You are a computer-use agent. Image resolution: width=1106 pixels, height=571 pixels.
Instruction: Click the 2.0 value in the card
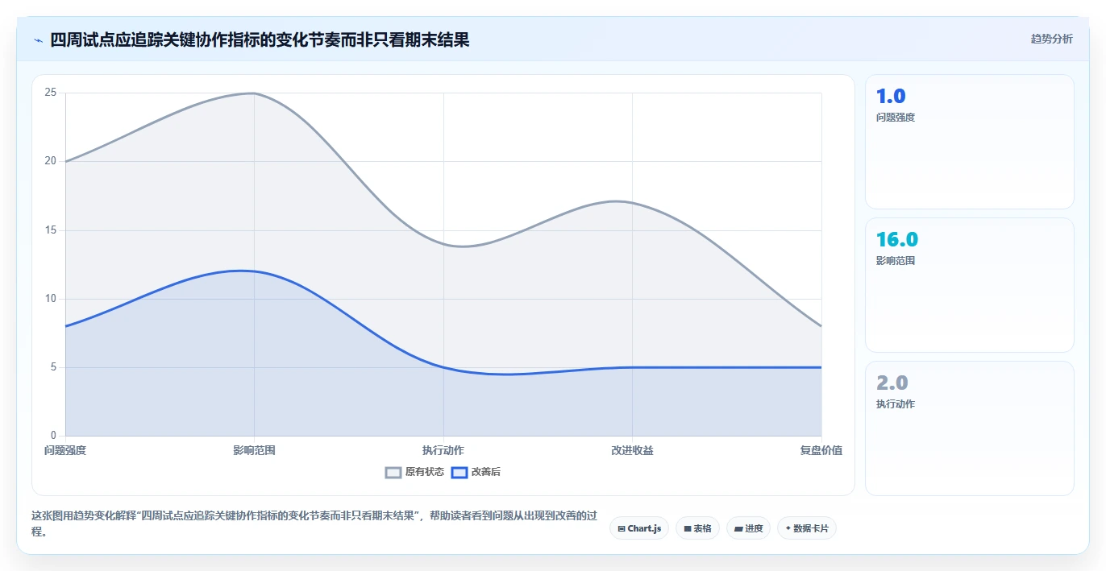click(892, 383)
